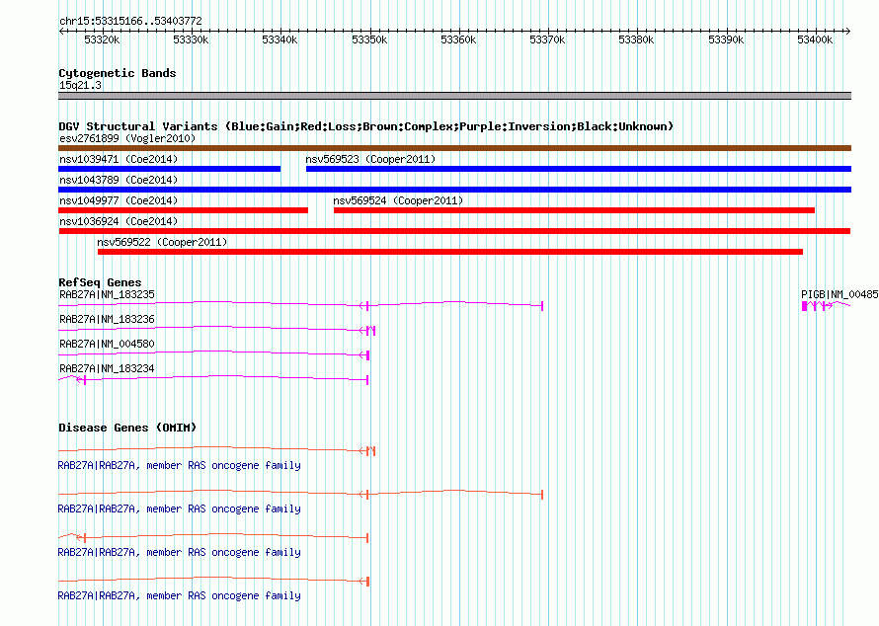Click the Cytogenetic Bands track title
Image resolution: width=879 pixels, height=626 pixels.
click(118, 73)
